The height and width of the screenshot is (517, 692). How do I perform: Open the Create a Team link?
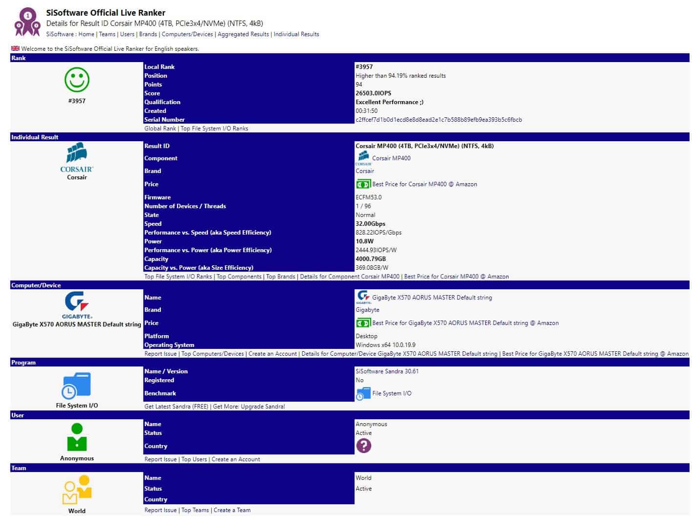232,510
